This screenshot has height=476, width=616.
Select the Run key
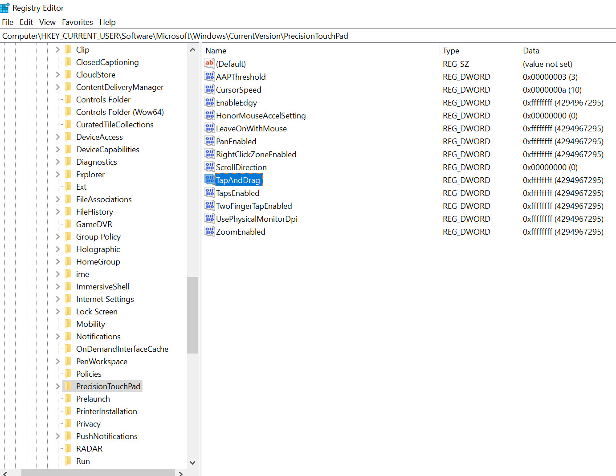83,461
